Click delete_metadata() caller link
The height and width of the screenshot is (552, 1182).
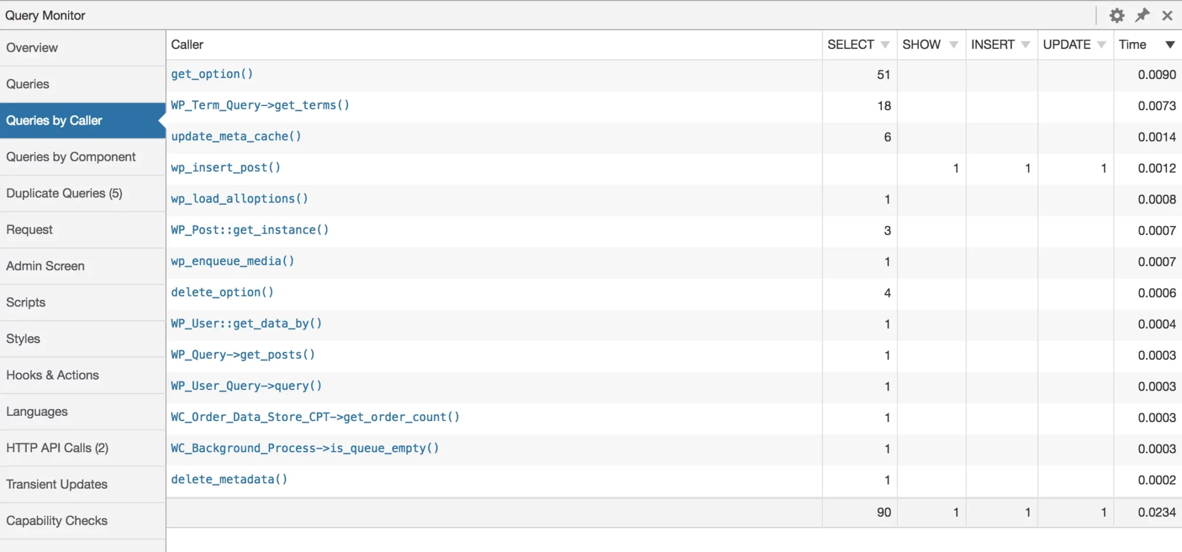[229, 479]
